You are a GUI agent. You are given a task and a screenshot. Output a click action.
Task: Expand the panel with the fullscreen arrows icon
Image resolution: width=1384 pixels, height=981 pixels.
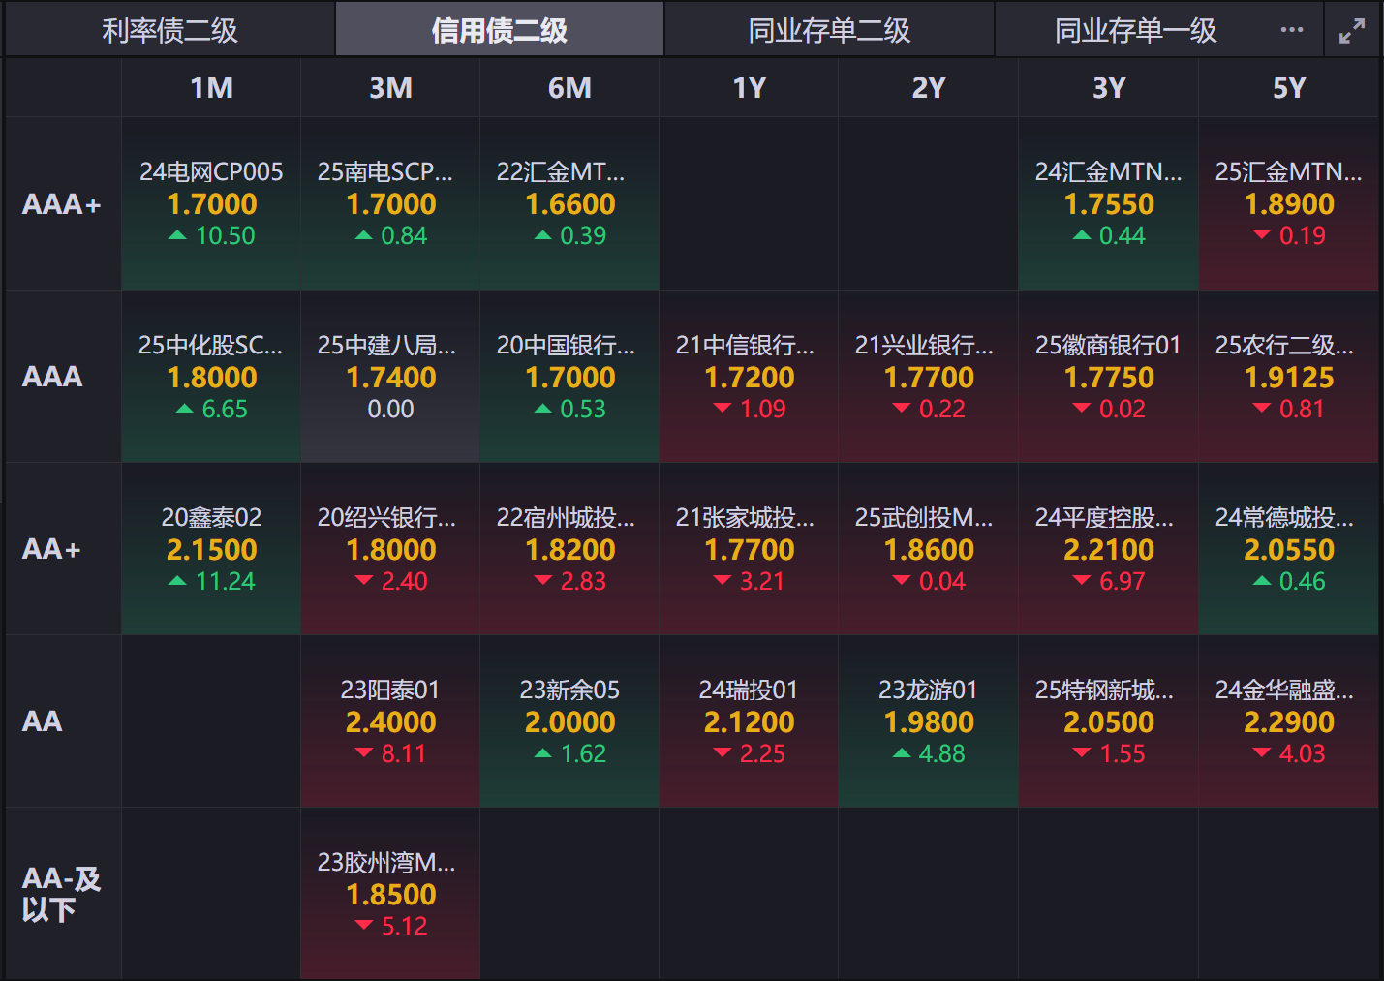click(1352, 31)
